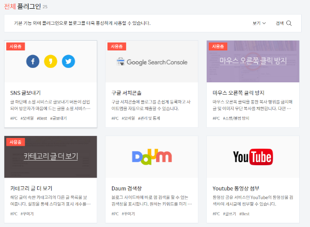Open the Youtube 동영상 첨부 plugin title

tap(236, 188)
